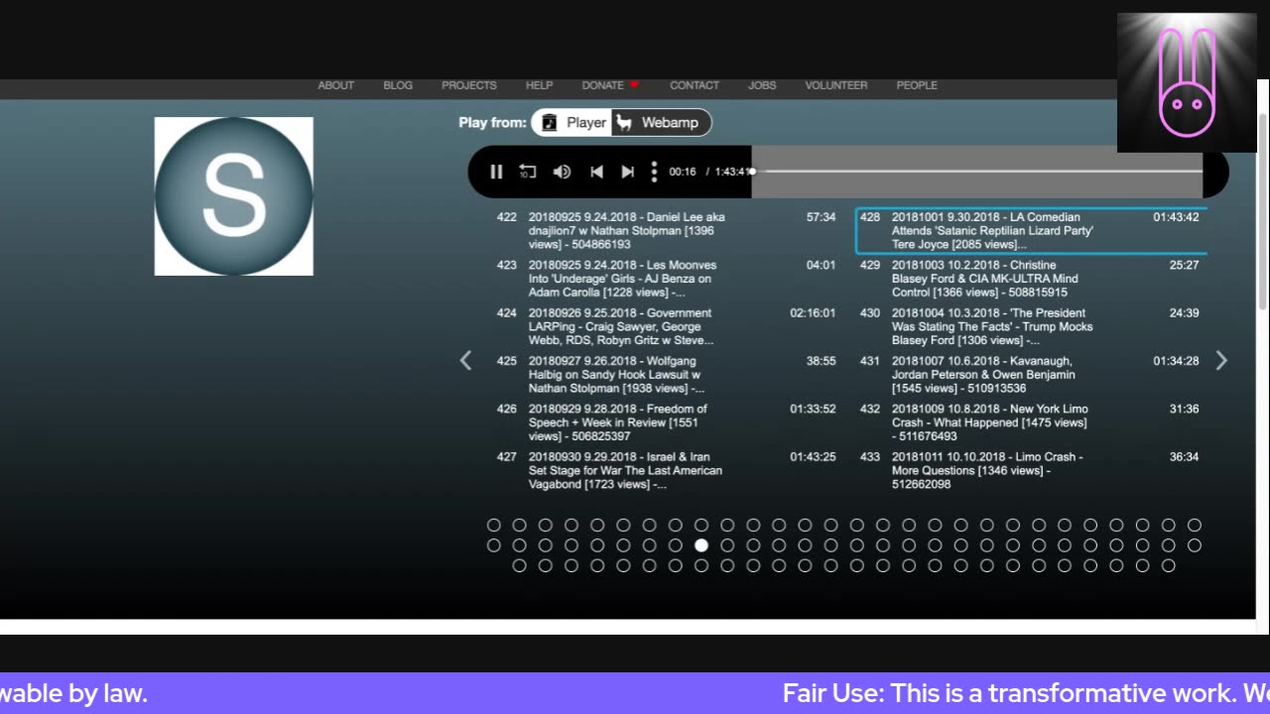Click the 04:01 duration of track 423
1270x714 pixels.
821,265
